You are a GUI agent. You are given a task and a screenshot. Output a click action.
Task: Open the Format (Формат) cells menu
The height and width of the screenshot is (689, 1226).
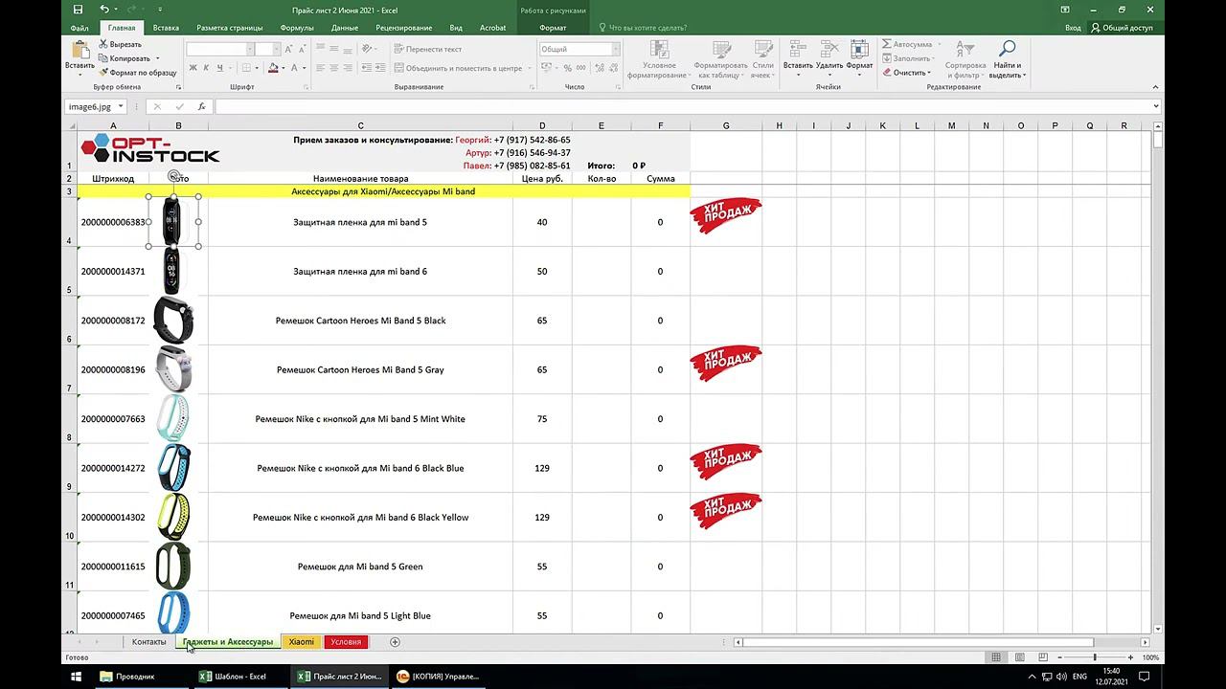(859, 59)
